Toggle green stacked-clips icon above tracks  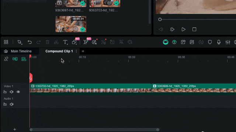click(x=24, y=59)
